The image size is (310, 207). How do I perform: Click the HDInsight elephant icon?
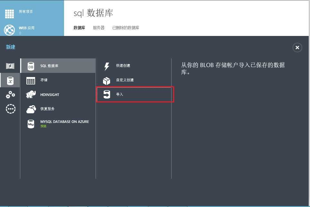(31, 94)
